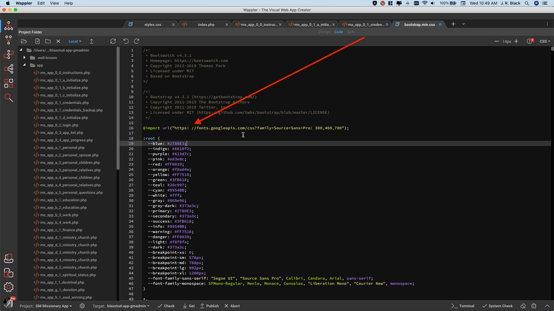Refresh the project file list
The height and width of the screenshot is (311, 554).
click(x=113, y=40)
